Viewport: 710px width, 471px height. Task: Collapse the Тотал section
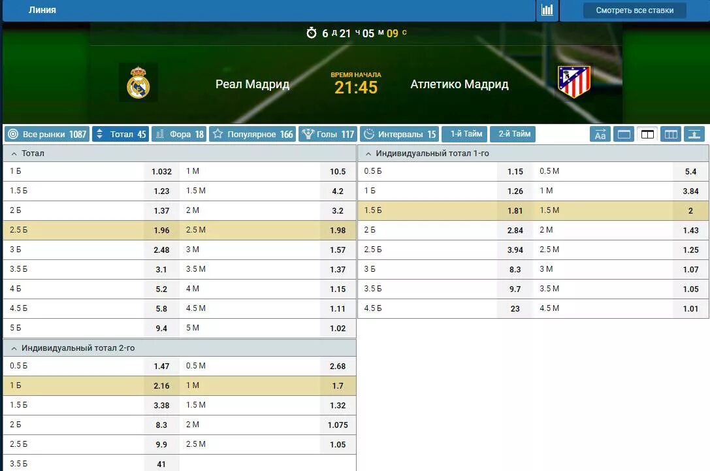point(180,154)
